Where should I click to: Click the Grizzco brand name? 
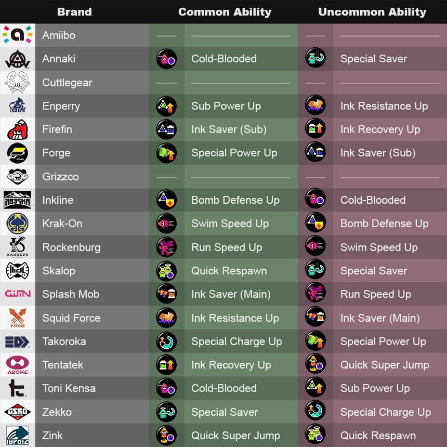pos(61,177)
